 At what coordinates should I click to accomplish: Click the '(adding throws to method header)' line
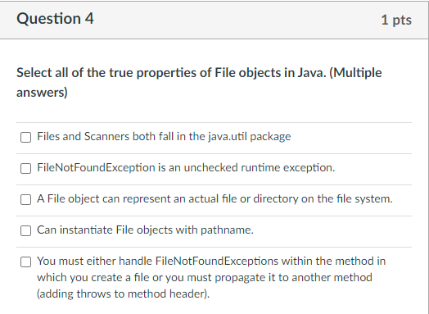tap(124, 294)
